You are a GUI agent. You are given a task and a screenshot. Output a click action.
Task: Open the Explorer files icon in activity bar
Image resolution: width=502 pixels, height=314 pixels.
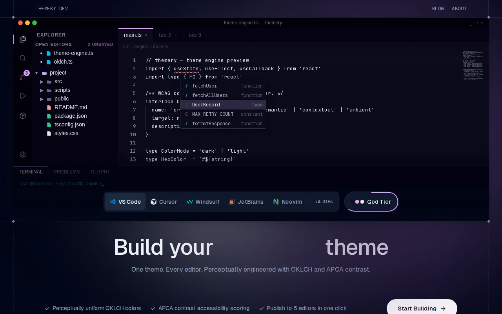tap(23, 39)
